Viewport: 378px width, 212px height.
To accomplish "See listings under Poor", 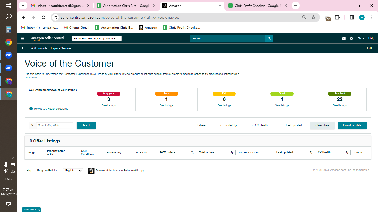I will [x=167, y=105].
